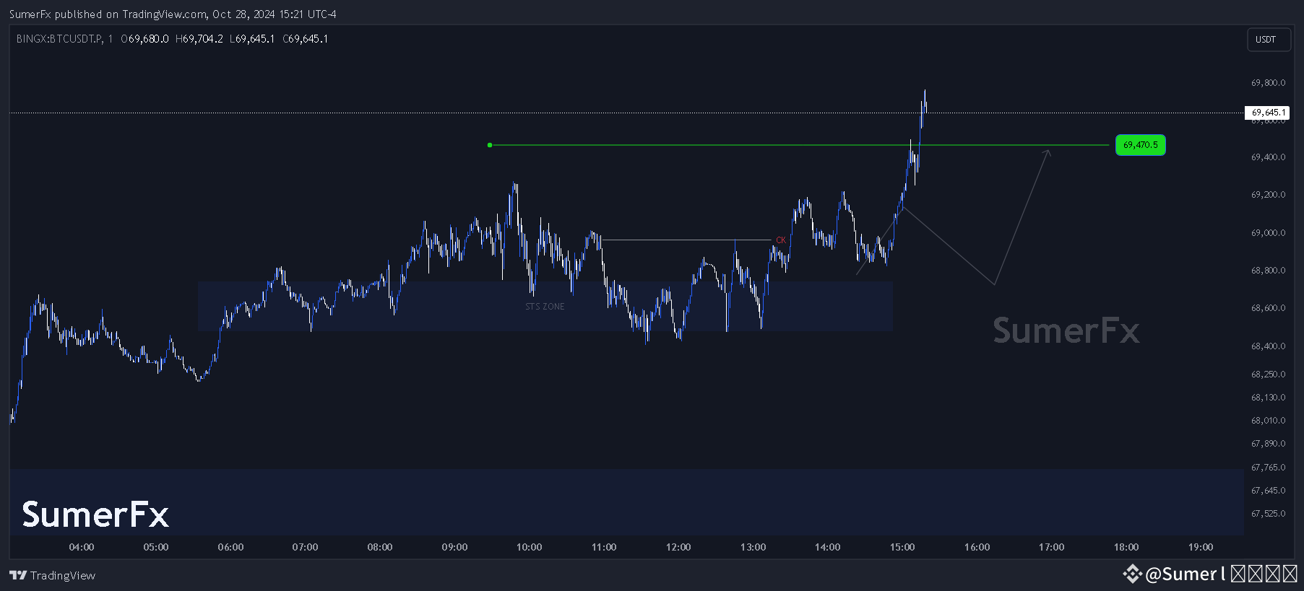Click the 17:00 time axis label
The width and height of the screenshot is (1304, 591).
1051,547
